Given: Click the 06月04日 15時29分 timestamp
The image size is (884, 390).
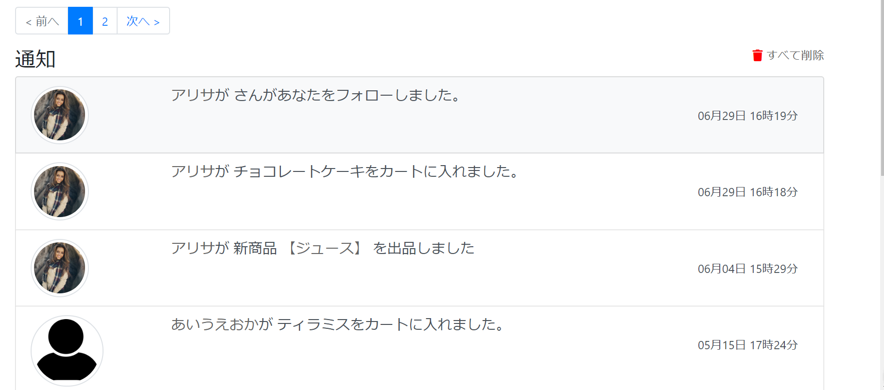Looking at the screenshot, I should point(747,269).
